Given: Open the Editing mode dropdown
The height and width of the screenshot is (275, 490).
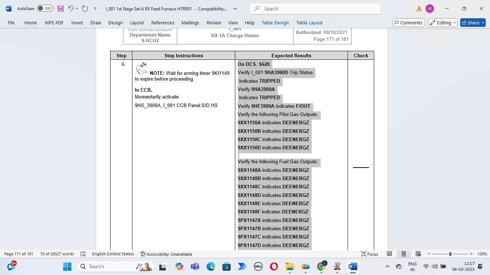Looking at the screenshot, I should (443, 23).
